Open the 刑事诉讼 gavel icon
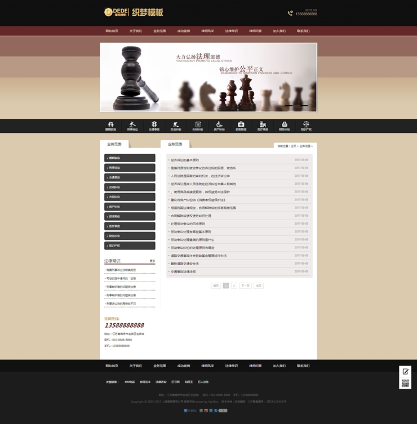417x424 pixels. [132, 124]
